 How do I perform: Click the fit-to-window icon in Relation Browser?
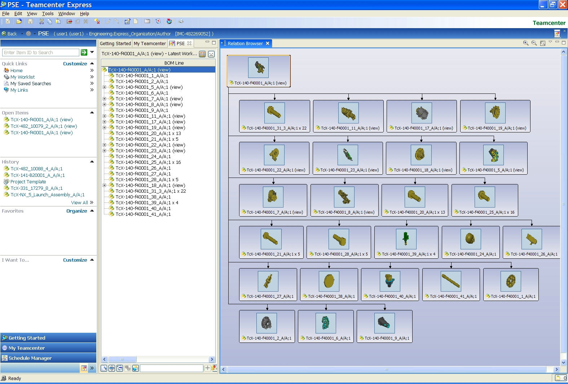[542, 43]
